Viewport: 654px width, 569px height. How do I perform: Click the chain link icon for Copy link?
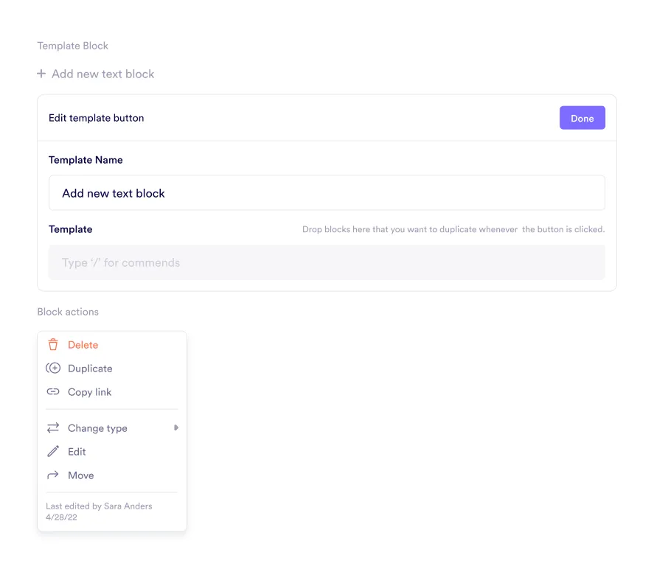point(53,392)
